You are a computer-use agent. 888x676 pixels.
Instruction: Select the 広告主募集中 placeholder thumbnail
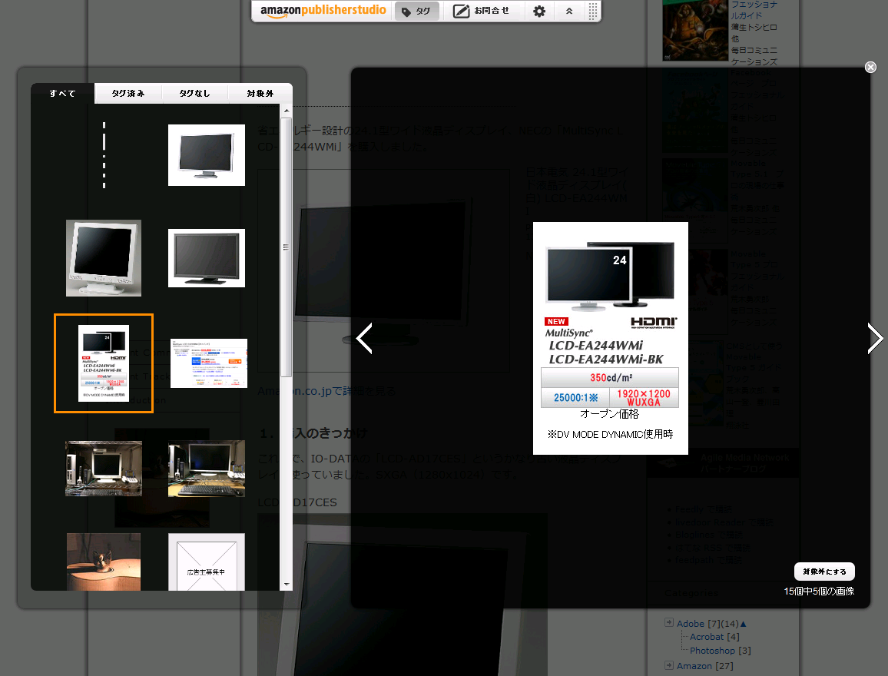point(207,562)
